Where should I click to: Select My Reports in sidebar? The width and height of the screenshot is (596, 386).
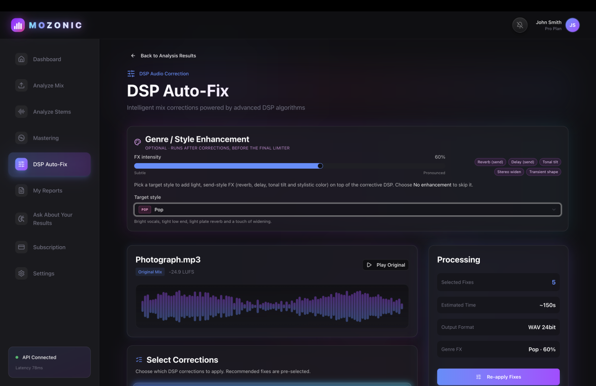coord(50,191)
